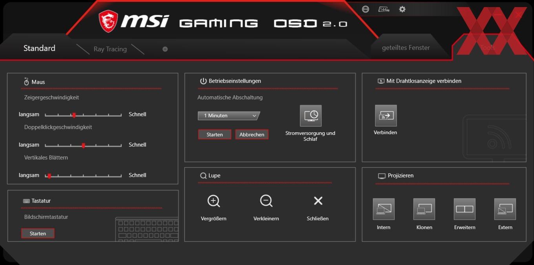Select the Extern projection mode icon
The image size is (534, 265).
(505, 209)
